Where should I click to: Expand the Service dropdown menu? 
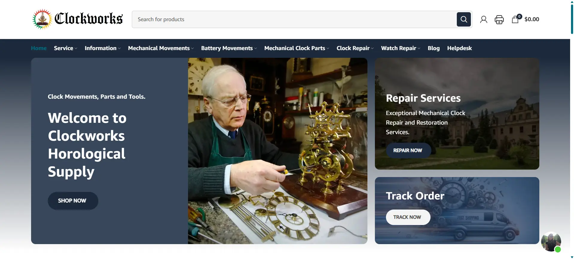[x=65, y=48]
